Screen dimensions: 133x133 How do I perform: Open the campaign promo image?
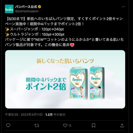tap(65, 79)
